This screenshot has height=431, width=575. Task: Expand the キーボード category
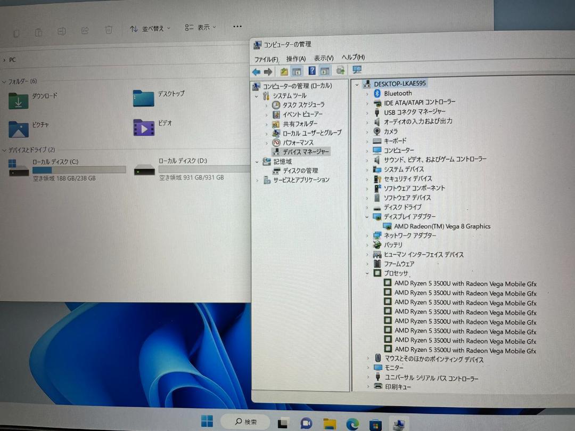[367, 141]
